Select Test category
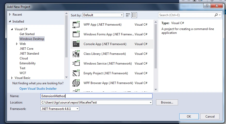Screen dimensions: 226x124 (x=22, y=68)
